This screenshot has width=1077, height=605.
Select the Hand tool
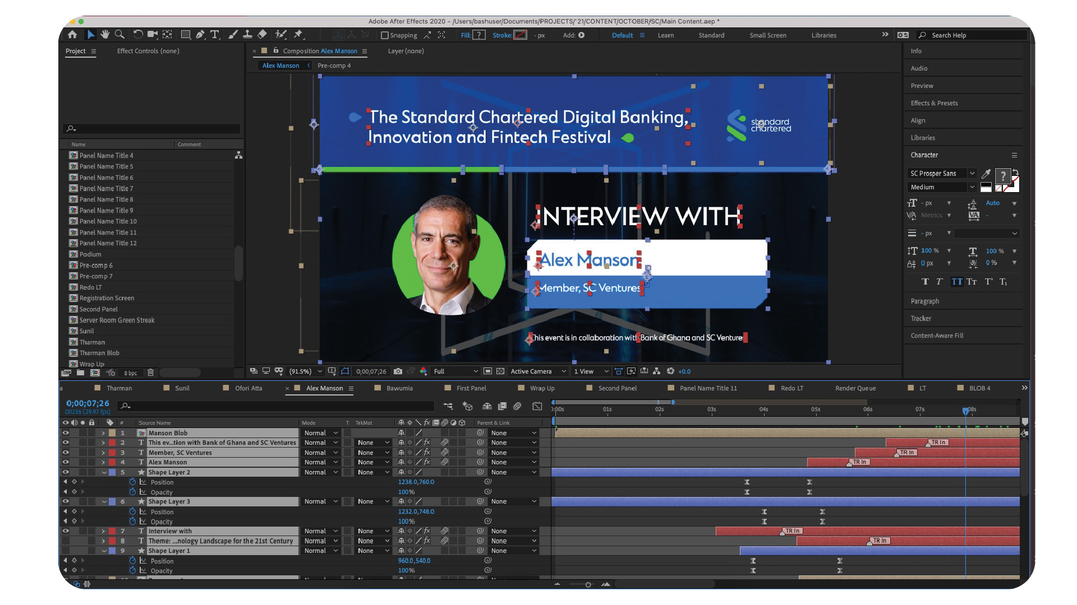click(x=105, y=35)
